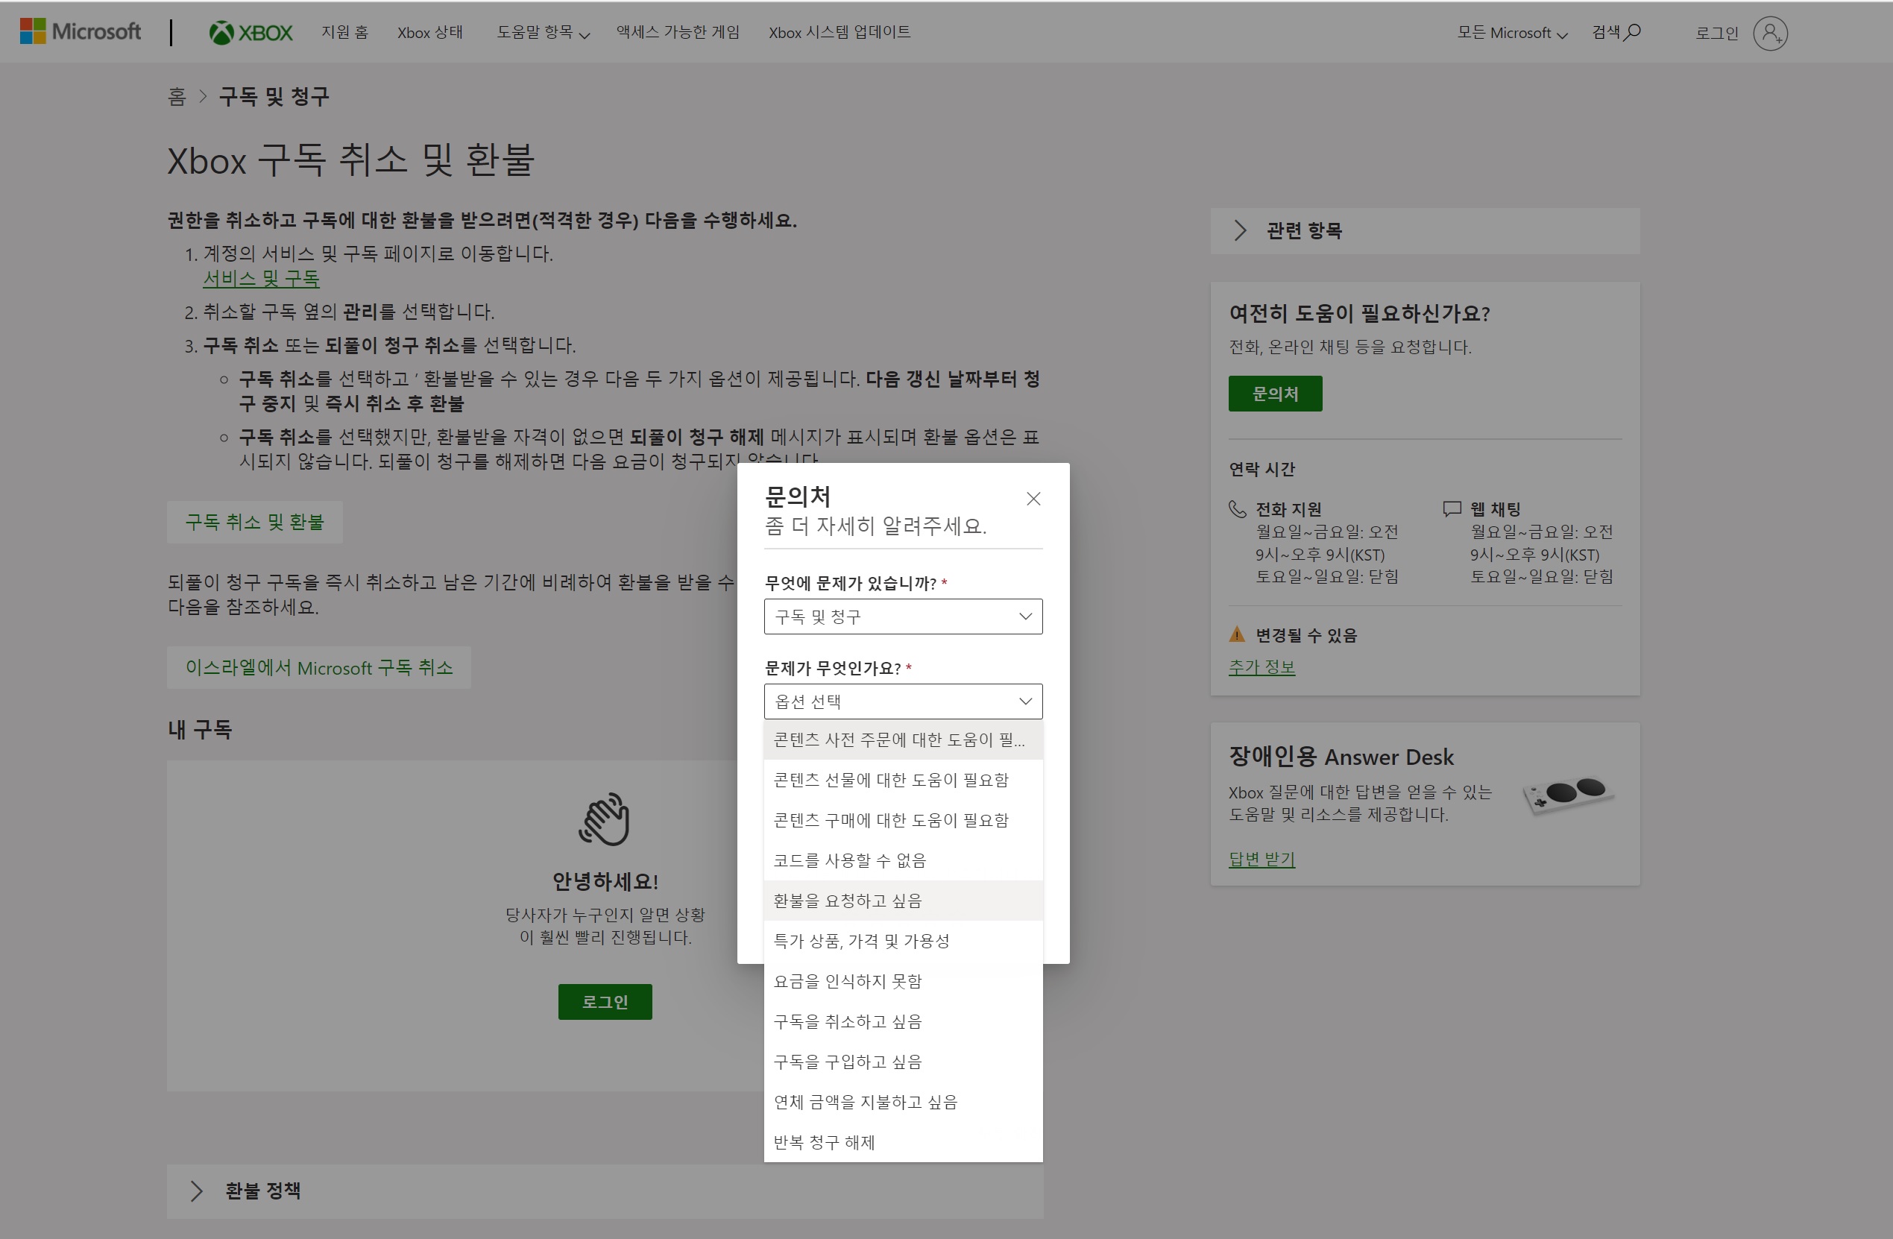The width and height of the screenshot is (1893, 1239).
Task: Select 요금을 인식하지 못함 option
Action: (903, 981)
